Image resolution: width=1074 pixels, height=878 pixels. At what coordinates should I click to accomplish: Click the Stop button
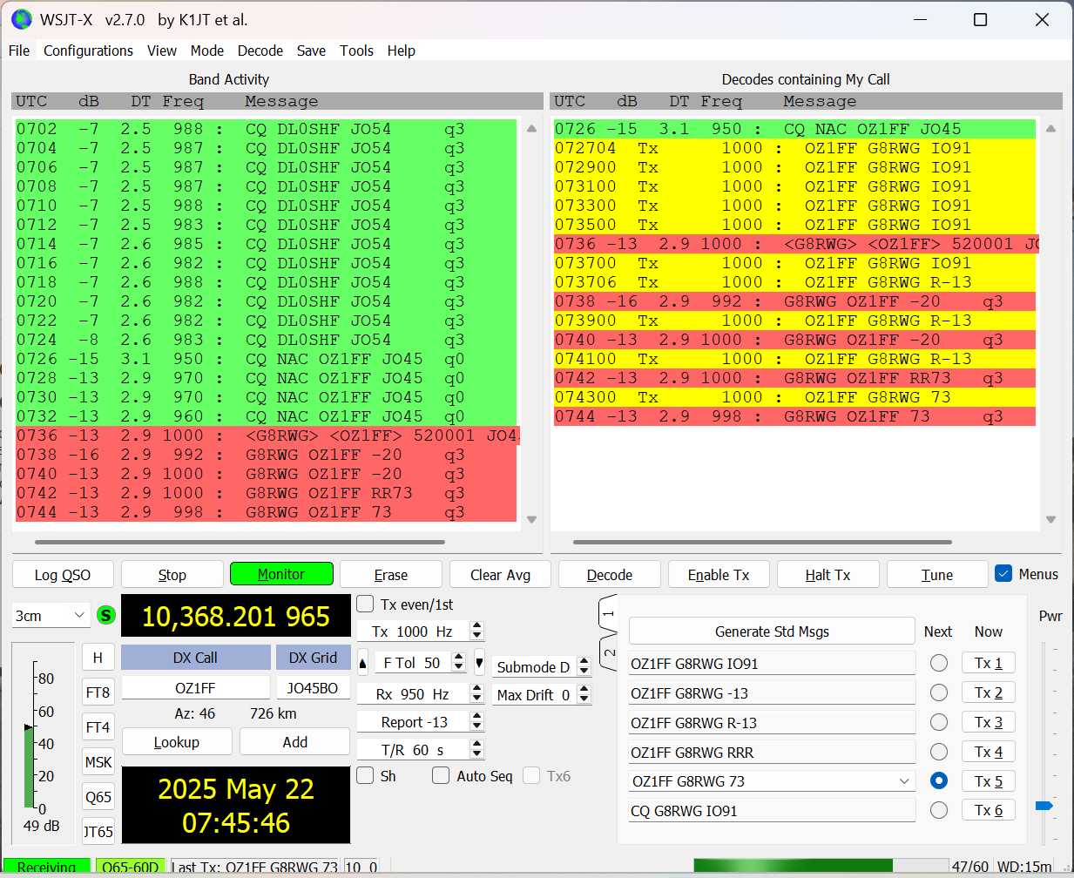click(172, 575)
